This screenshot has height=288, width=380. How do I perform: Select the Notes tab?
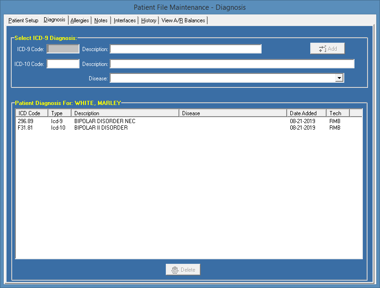(x=101, y=20)
